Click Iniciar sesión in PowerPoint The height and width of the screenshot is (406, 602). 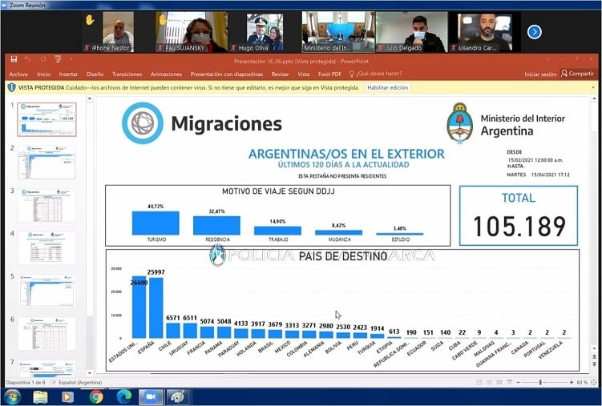540,74
